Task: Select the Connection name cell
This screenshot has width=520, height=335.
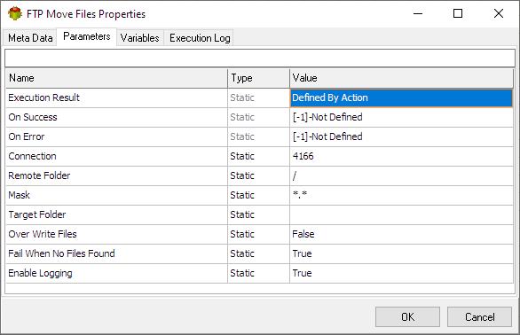Action: click(x=116, y=156)
